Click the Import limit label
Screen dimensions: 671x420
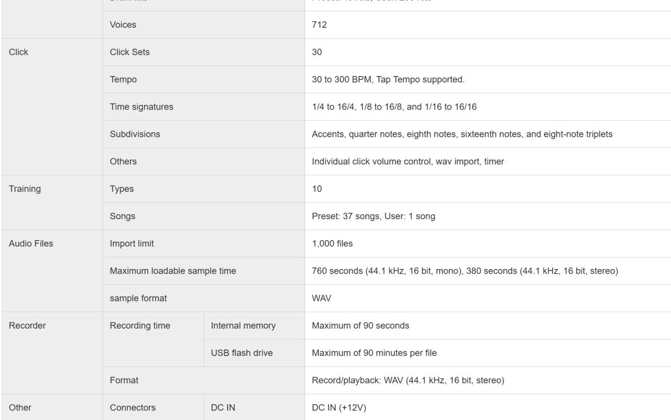pyautogui.click(x=132, y=243)
